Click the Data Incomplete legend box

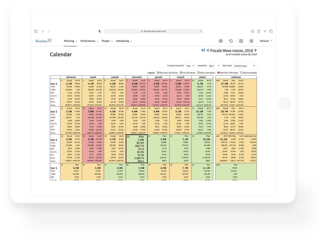(241, 73)
